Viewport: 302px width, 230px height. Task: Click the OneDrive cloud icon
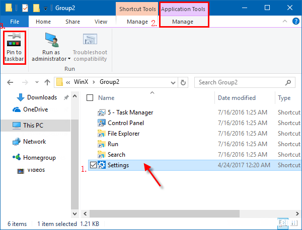[17, 109]
